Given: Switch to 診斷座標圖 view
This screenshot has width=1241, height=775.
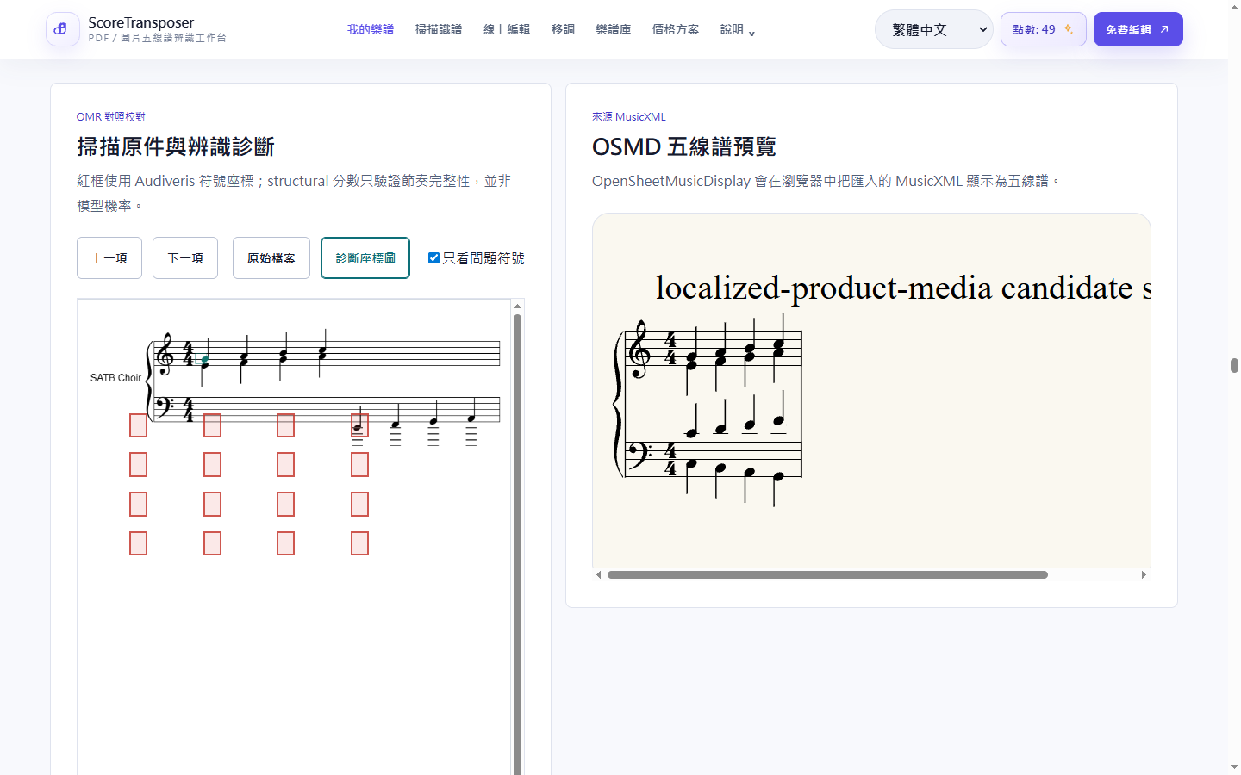Looking at the screenshot, I should pos(365,258).
